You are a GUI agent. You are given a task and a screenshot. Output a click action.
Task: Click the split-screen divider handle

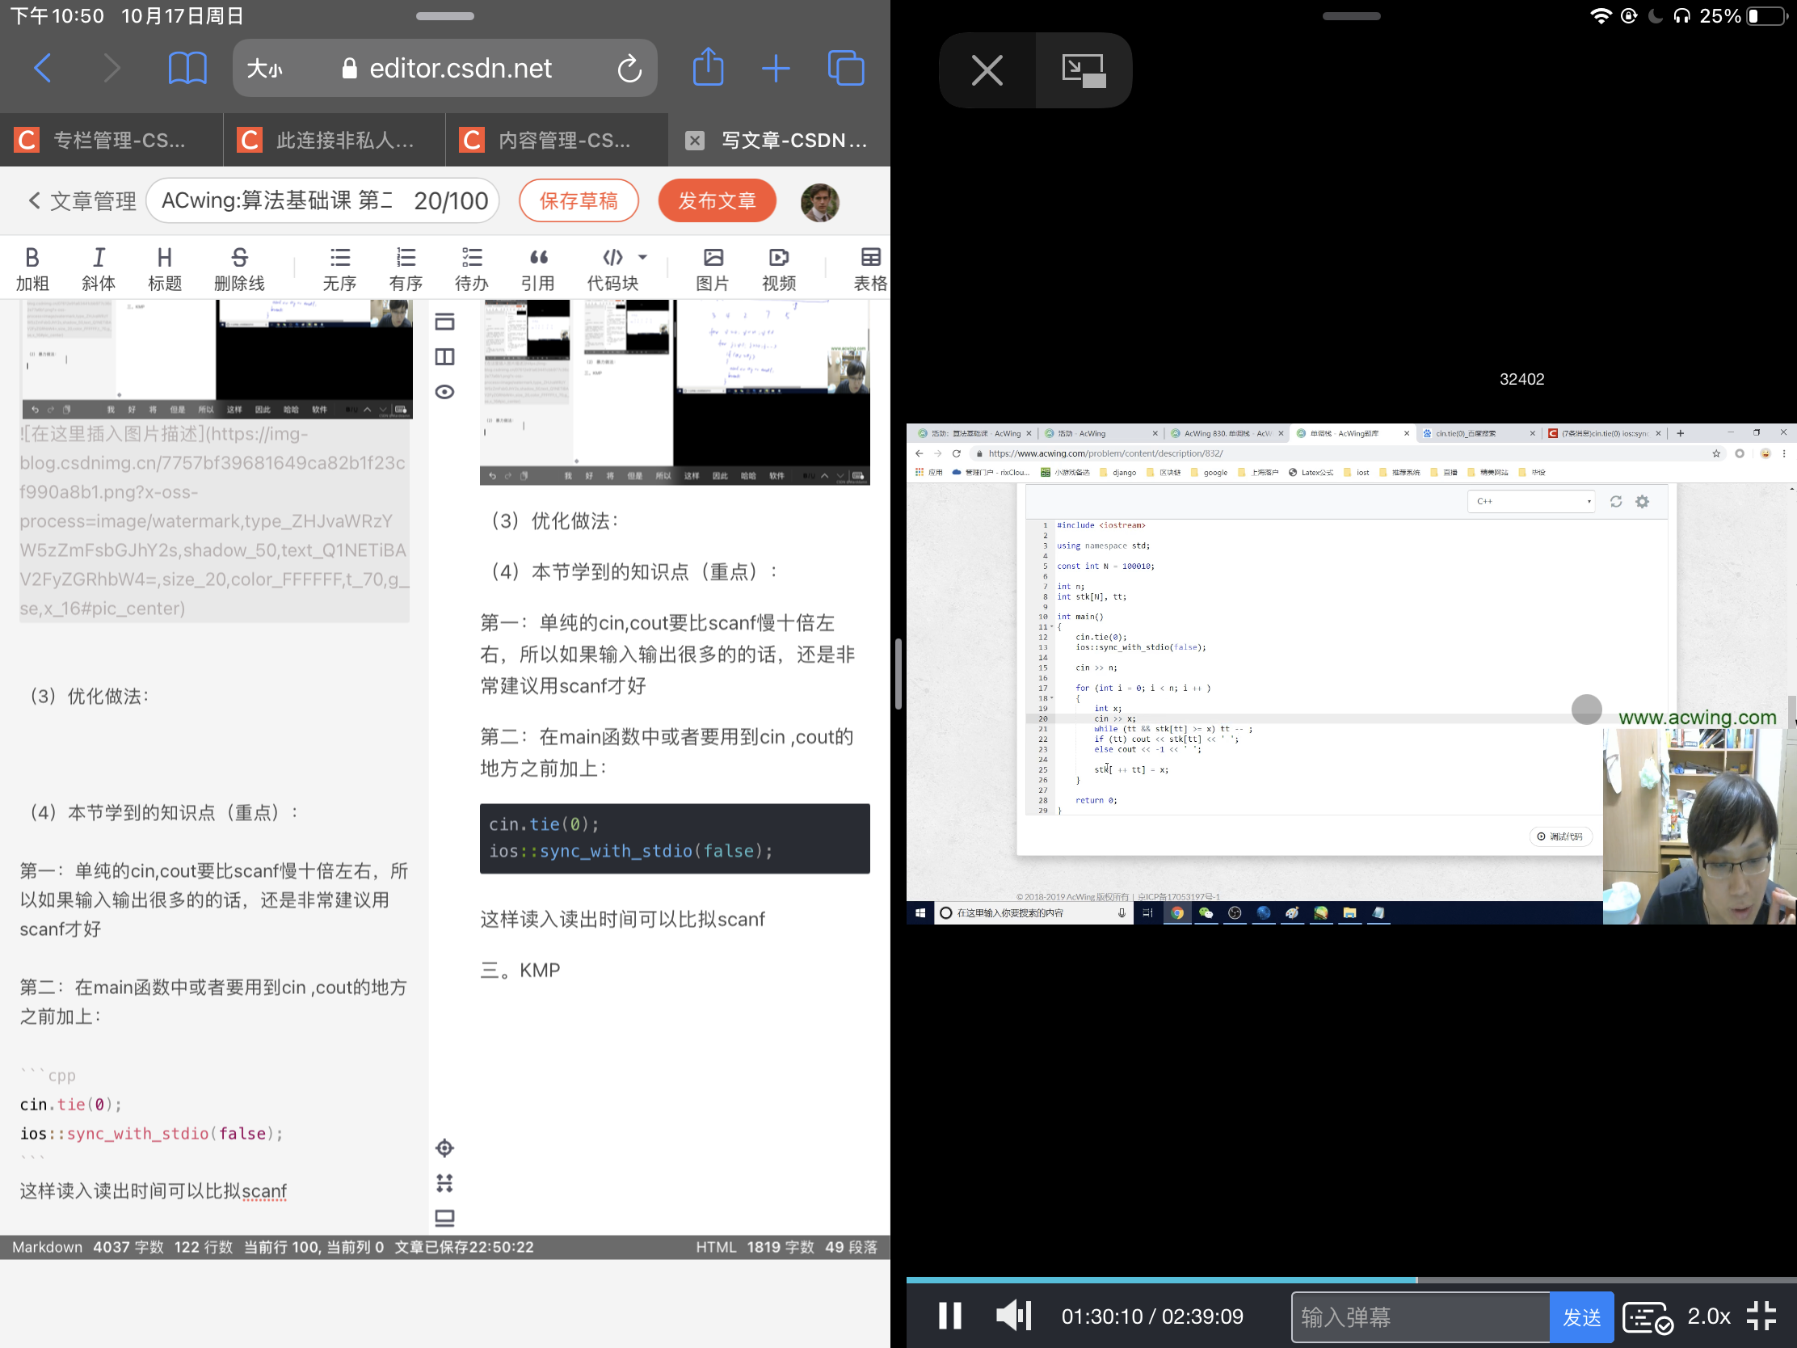point(898,673)
